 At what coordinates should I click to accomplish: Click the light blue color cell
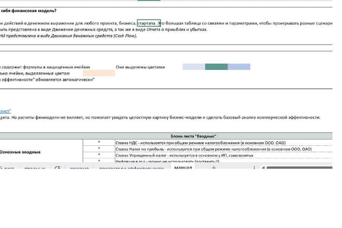(x=239, y=67)
